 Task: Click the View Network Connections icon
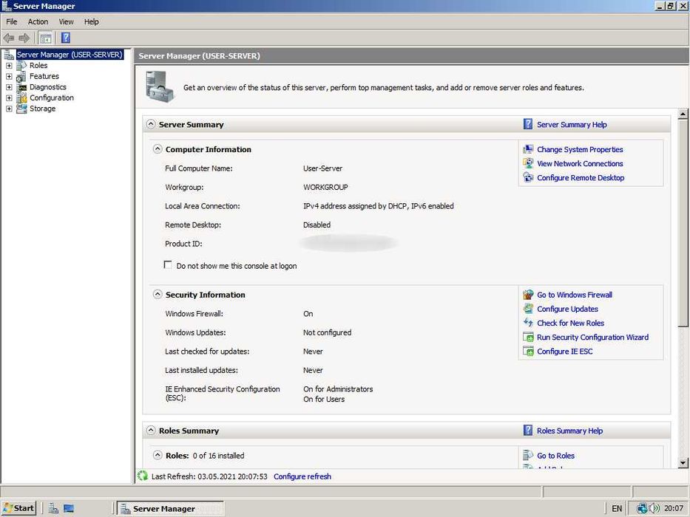[x=527, y=163]
